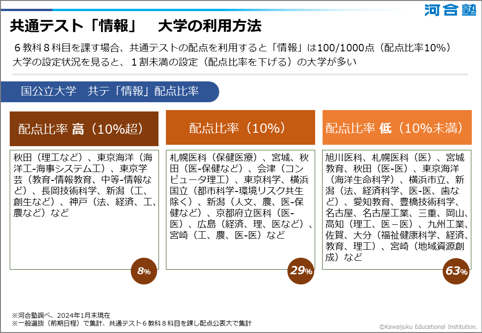Click the 河合塾 logo
The width and height of the screenshot is (482, 333).
[x=450, y=10]
